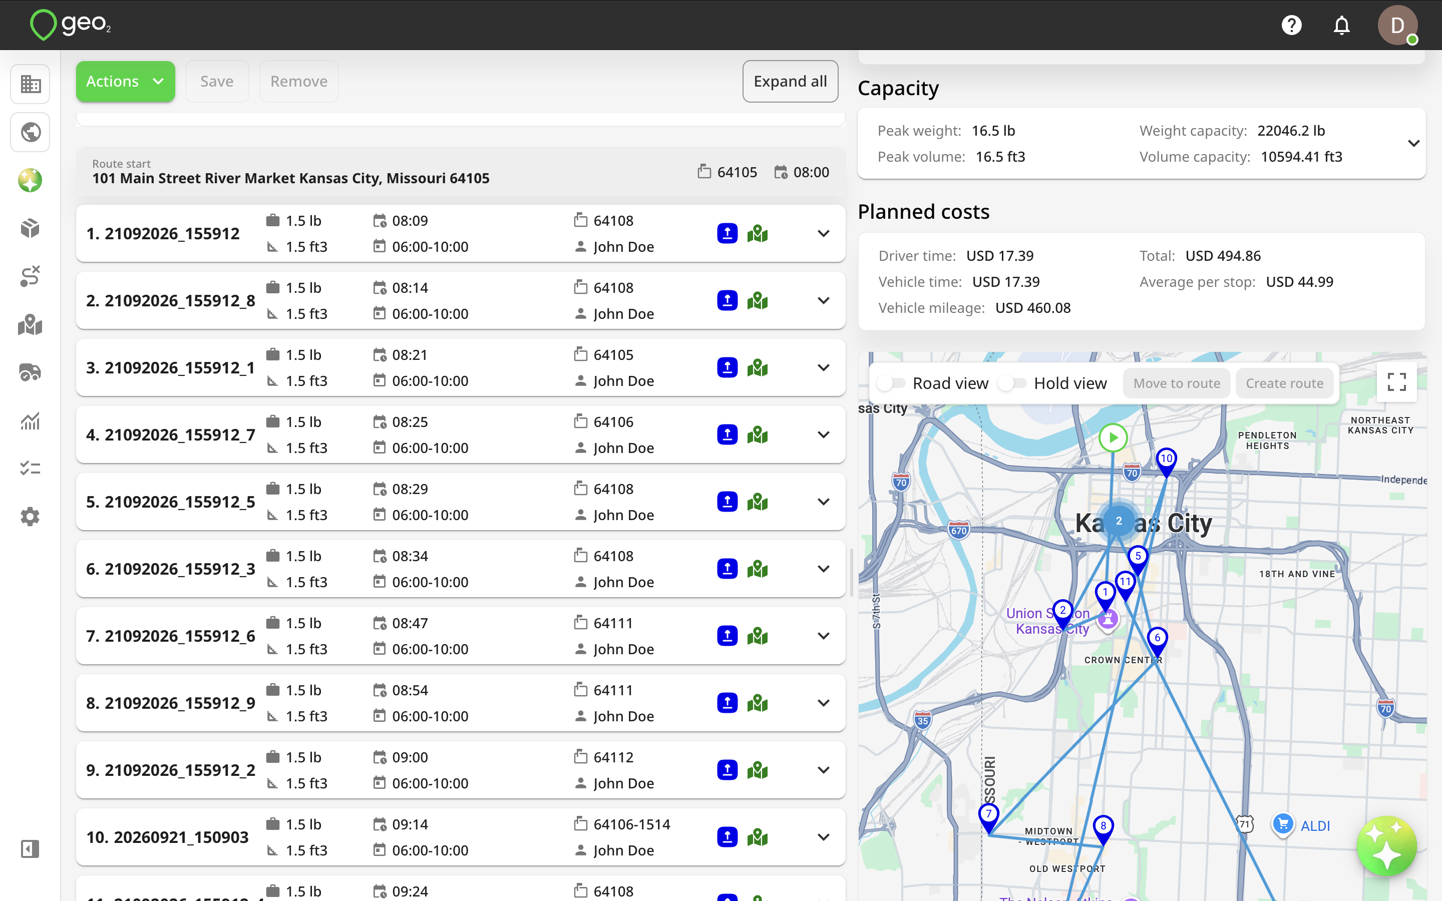Expand stop 1. 21092026_155912 details

tap(824, 234)
